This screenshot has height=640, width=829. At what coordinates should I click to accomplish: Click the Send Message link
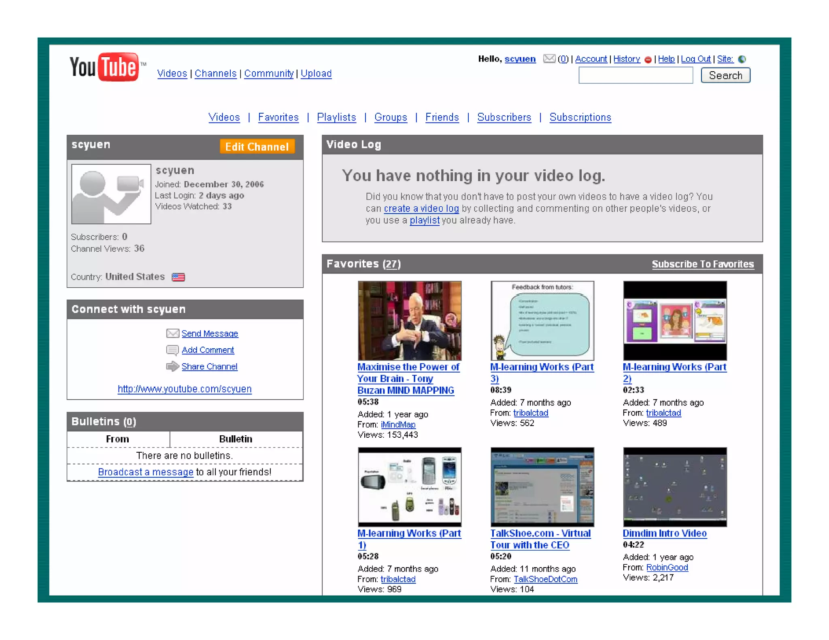pos(210,334)
